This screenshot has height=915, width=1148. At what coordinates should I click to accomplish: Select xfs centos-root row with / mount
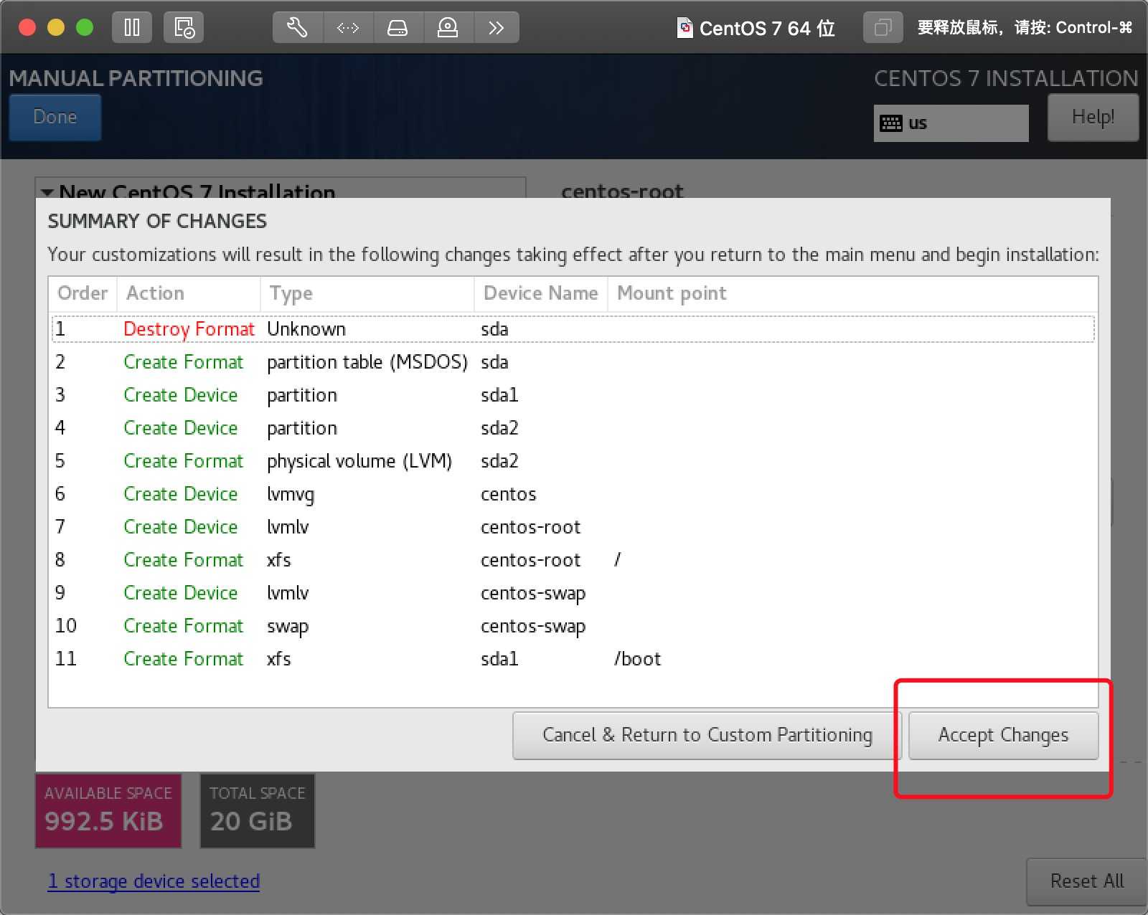(573, 560)
